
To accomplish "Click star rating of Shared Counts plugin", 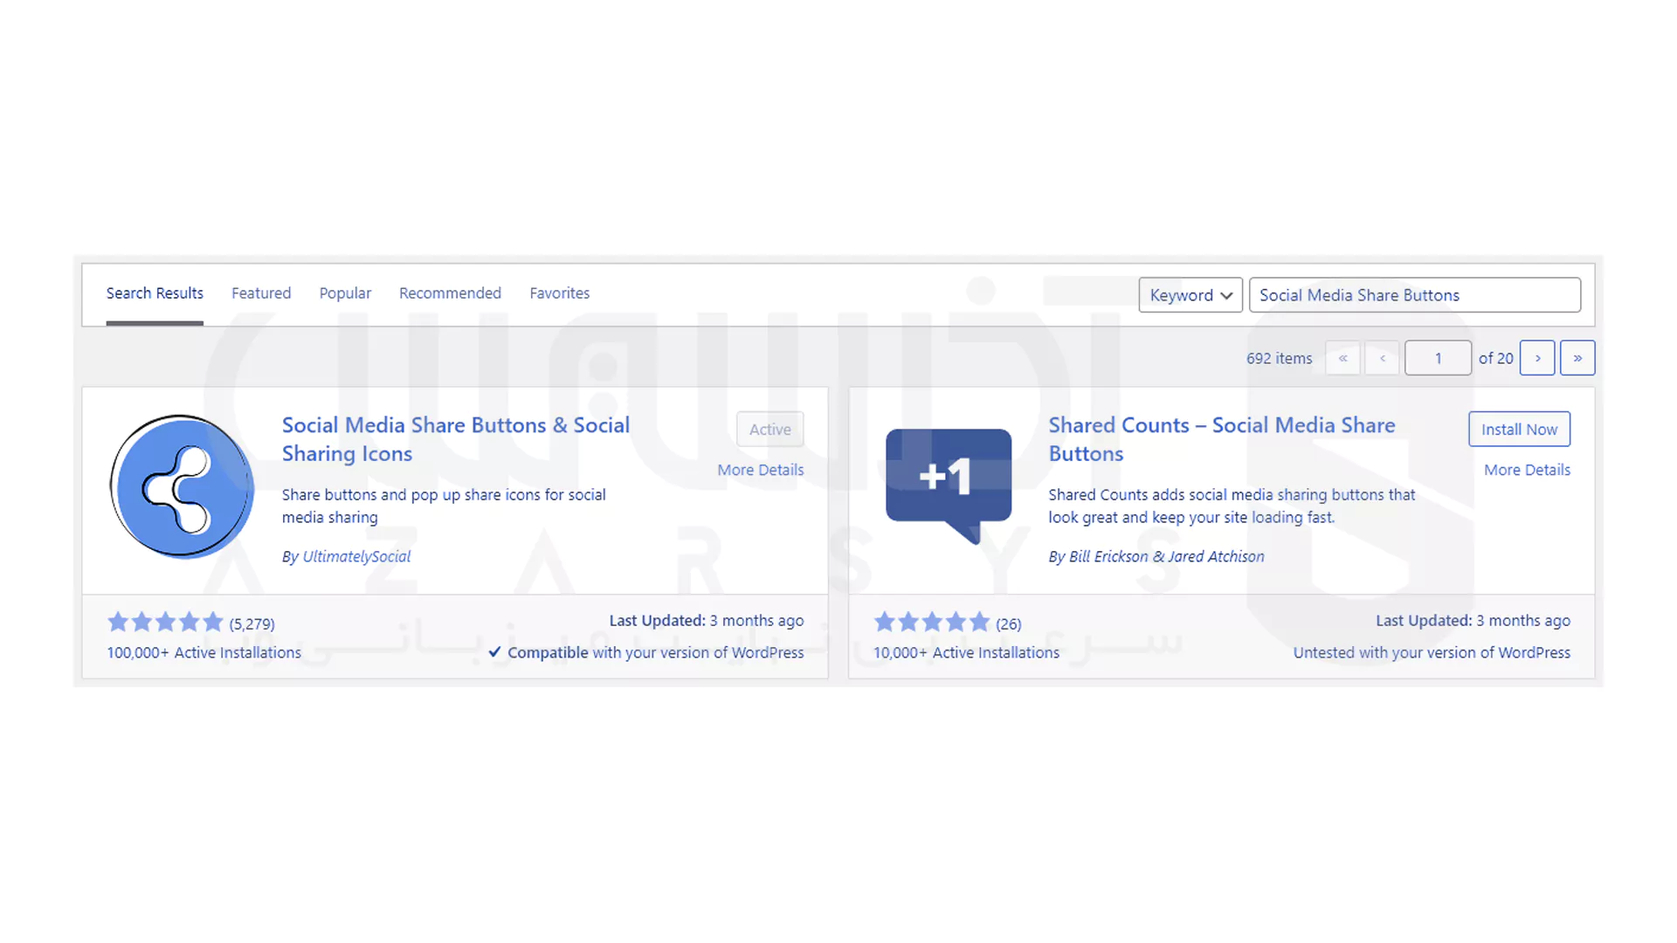I will click(931, 623).
